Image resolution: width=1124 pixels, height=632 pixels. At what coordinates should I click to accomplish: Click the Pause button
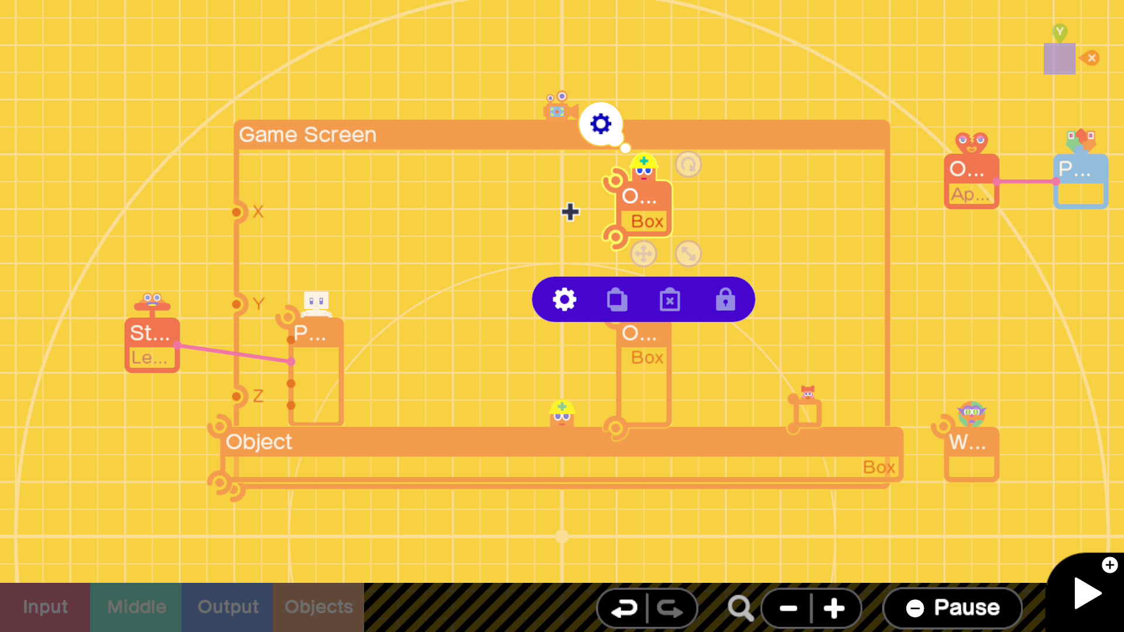(x=952, y=608)
